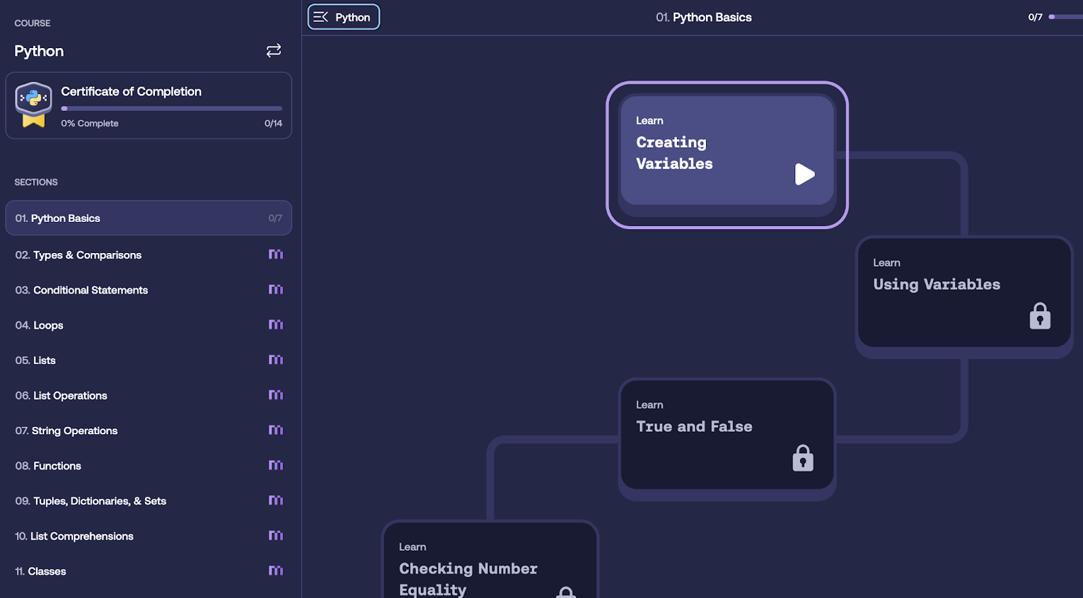Screen dimensions: 1083x598
Task: Open the 03. Conditional Statements section
Action: (x=149, y=290)
